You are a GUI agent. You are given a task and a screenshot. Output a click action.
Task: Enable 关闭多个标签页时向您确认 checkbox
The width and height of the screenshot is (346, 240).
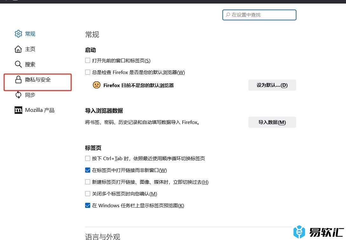tap(88, 194)
